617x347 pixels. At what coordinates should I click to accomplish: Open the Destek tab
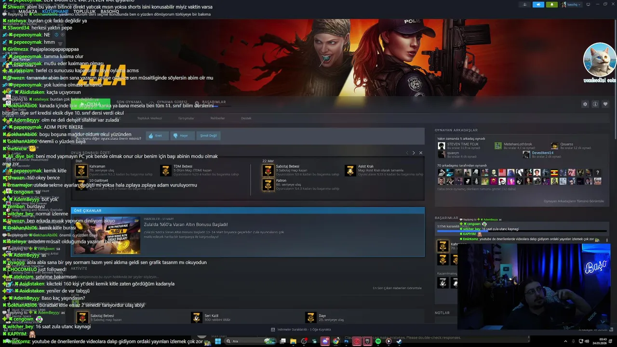[246, 118]
